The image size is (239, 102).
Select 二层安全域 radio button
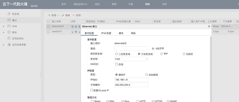(117, 54)
